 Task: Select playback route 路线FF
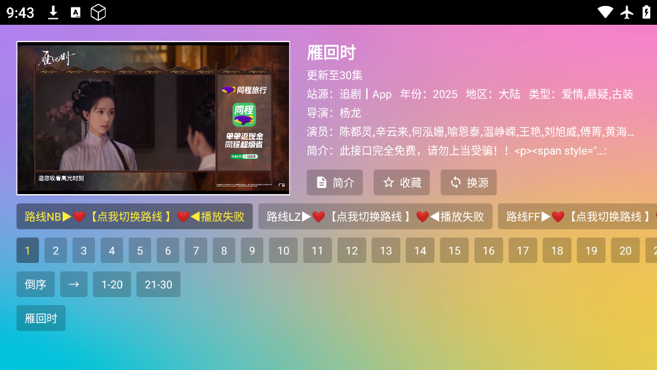(x=577, y=217)
